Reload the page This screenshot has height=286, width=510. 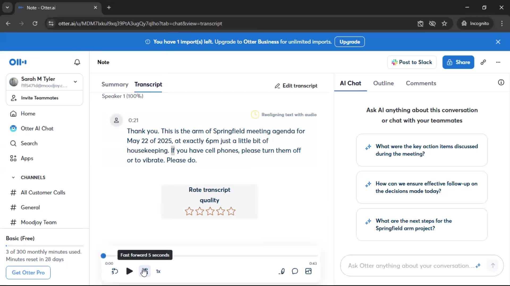35,24
